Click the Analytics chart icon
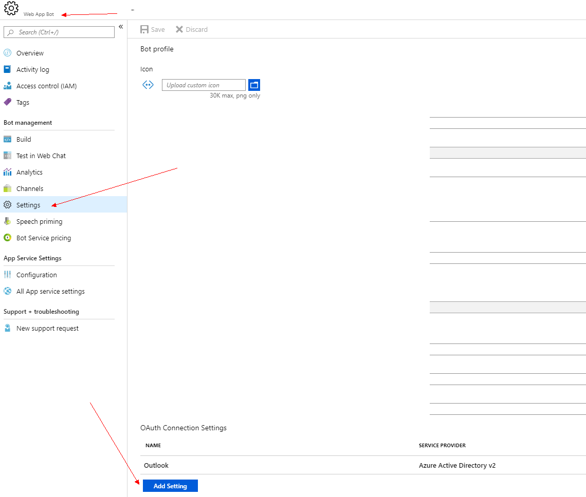 point(8,172)
